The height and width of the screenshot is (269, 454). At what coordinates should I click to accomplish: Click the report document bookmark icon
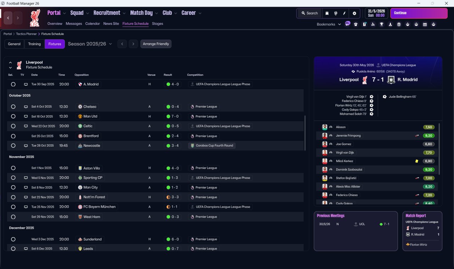click(364, 24)
